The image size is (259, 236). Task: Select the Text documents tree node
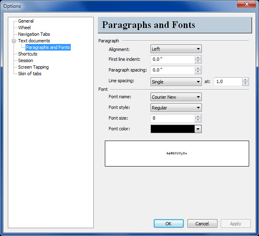(x=34, y=41)
